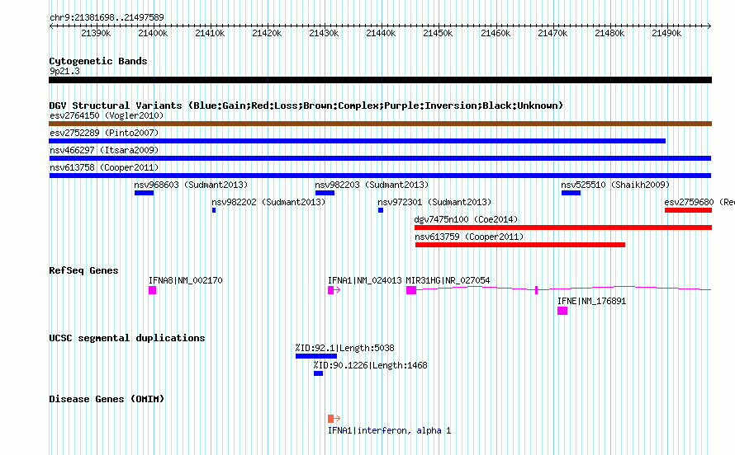Click the pink IFNA1 RefSeq gene glyph
The height and width of the screenshot is (455, 735).
click(x=334, y=290)
